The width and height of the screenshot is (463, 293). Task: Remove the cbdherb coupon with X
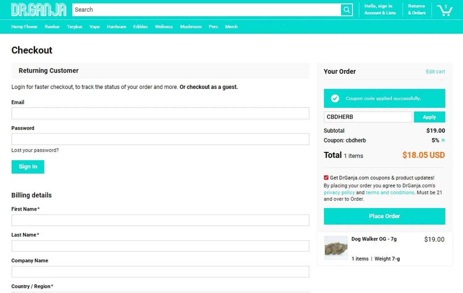[x=443, y=140]
